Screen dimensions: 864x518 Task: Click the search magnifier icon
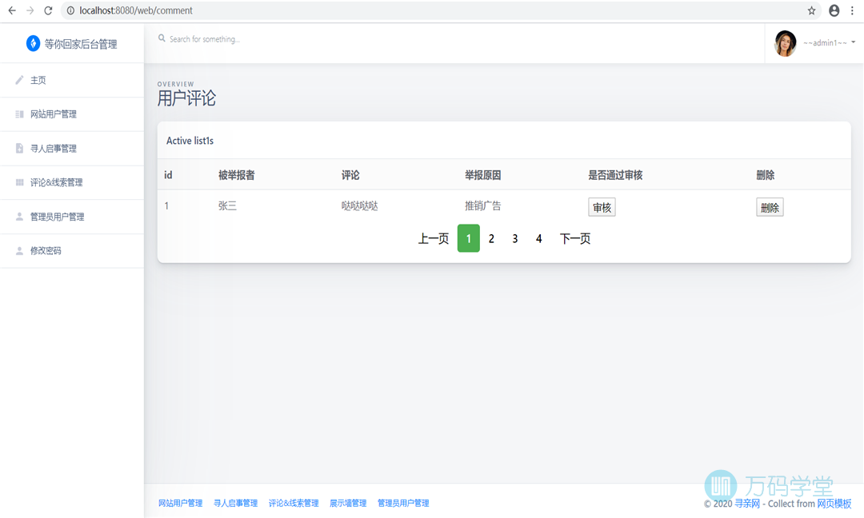pyautogui.click(x=162, y=38)
